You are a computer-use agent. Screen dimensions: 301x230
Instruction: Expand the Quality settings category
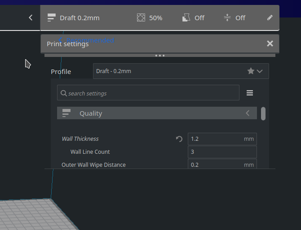click(x=157, y=113)
